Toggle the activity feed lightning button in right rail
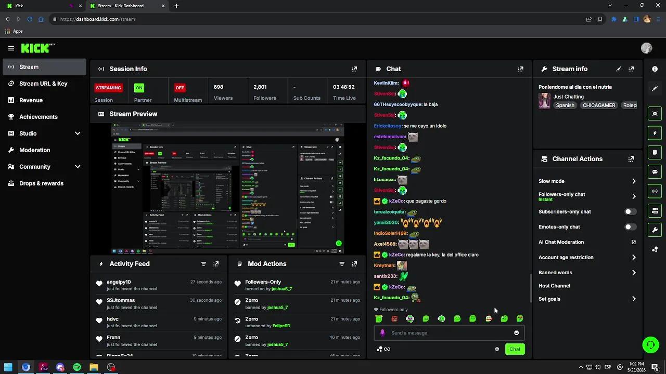This screenshot has width=666, height=374. [x=655, y=133]
